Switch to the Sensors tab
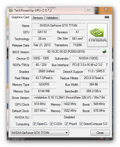The image size is (120, 147). pos(38,18)
